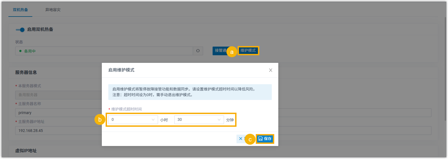Click the blue 接管 button
Image resolution: width=448 pixels, height=159 pixels.
coord(220,51)
